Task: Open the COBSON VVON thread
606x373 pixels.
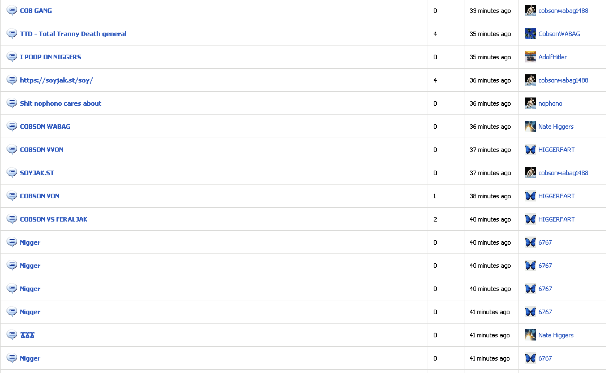Action: (x=41, y=150)
